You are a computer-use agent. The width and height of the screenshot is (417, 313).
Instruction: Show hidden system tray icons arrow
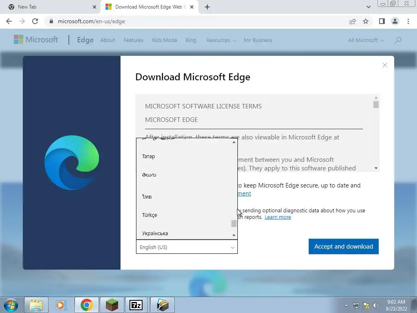346,305
